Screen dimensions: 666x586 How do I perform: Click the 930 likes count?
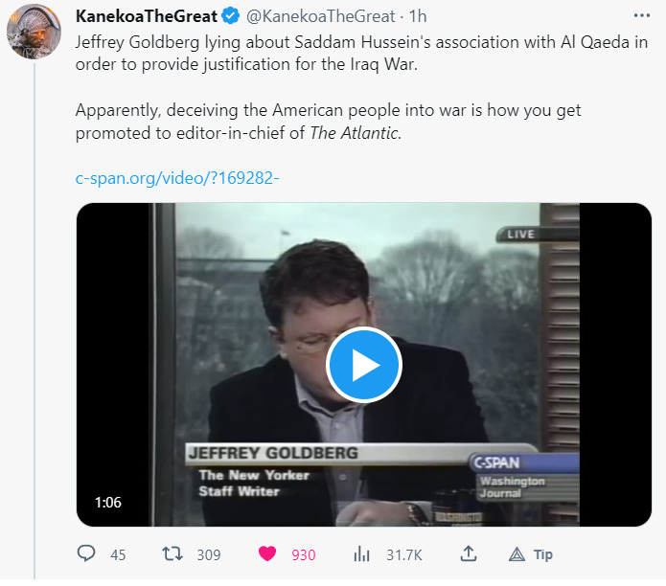pyautogui.click(x=304, y=554)
